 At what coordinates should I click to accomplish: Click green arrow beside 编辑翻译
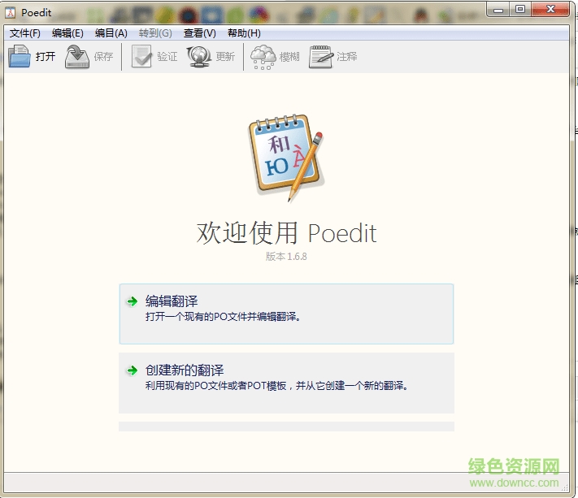(132, 301)
